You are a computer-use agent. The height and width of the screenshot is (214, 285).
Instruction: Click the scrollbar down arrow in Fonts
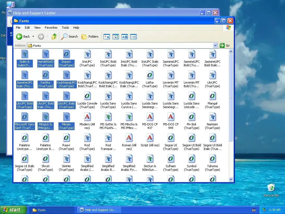(231, 179)
